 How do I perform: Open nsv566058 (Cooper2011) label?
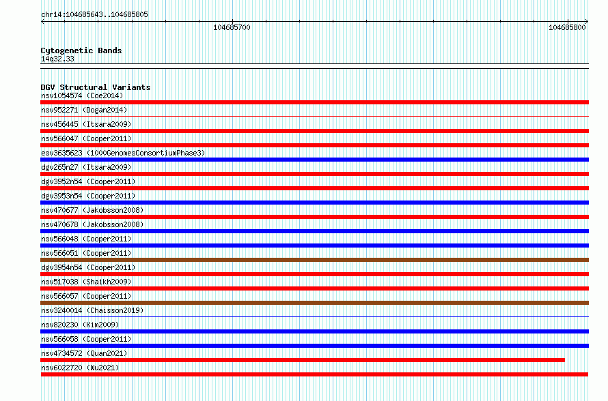(86, 339)
